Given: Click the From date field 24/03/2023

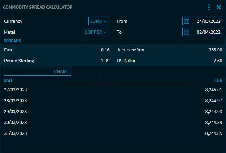Looking at the screenshot, I should click(206, 21).
